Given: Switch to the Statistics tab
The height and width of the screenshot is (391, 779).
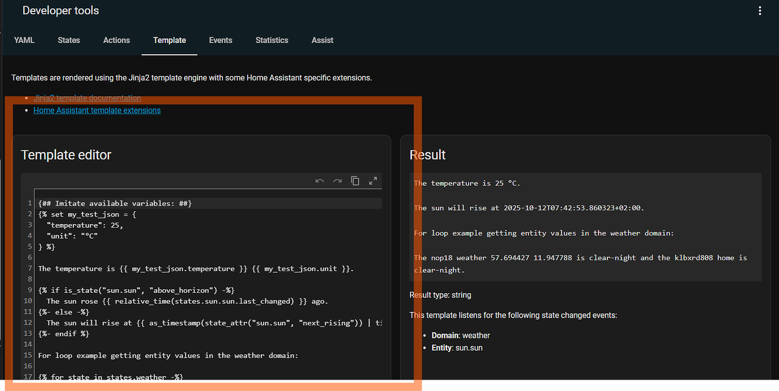Looking at the screenshot, I should point(272,40).
